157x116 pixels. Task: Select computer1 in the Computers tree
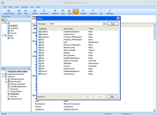click(15, 28)
